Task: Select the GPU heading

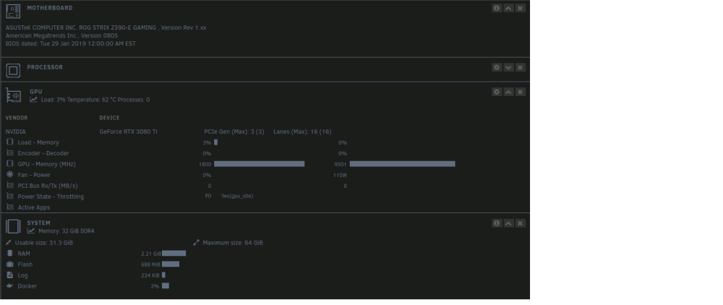Action: (36, 92)
